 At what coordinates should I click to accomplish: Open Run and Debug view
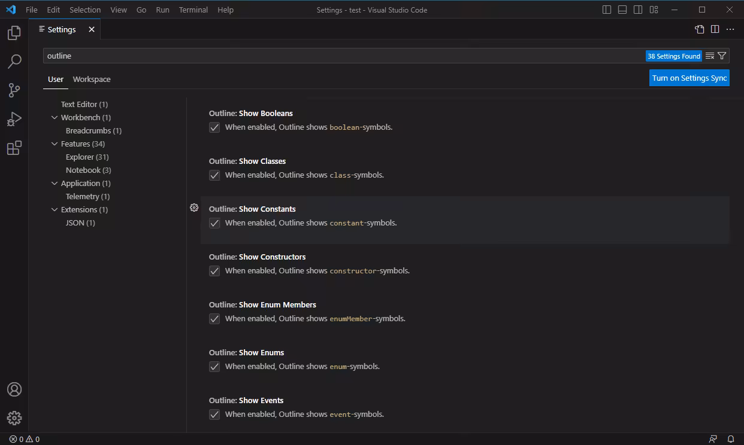(14, 118)
